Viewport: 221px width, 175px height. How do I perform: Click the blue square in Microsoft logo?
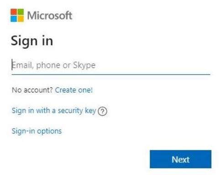[14, 19]
